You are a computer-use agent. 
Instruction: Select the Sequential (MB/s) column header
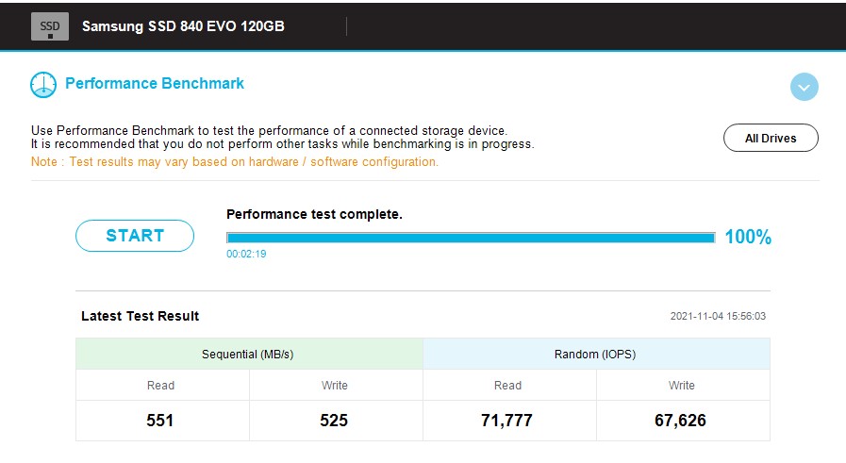coord(249,355)
